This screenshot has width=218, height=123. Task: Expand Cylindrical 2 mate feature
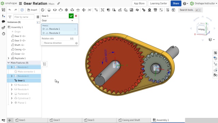coord(12,98)
